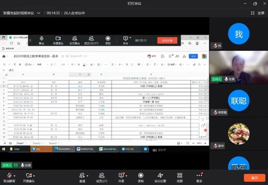Switch to Sheet3 tab
This screenshot has width=268, height=185.
[x=53, y=143]
